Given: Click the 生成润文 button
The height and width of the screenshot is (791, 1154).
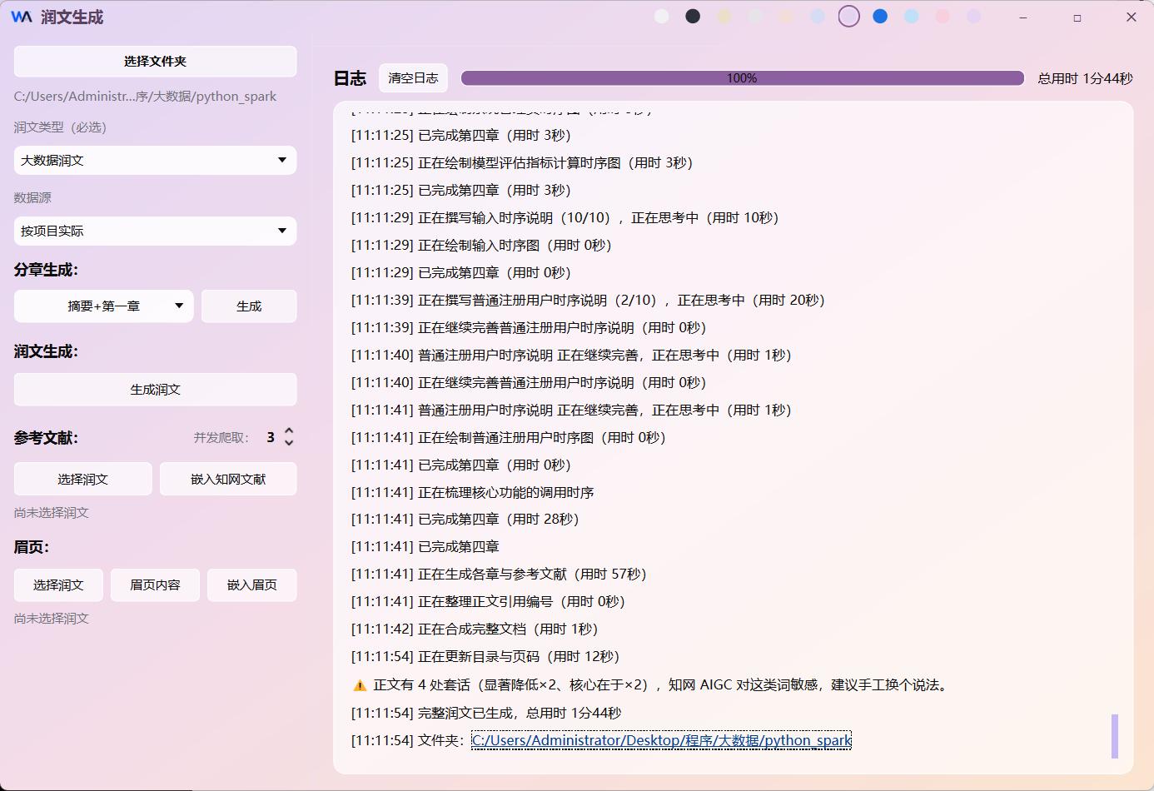Looking at the screenshot, I should pos(156,389).
